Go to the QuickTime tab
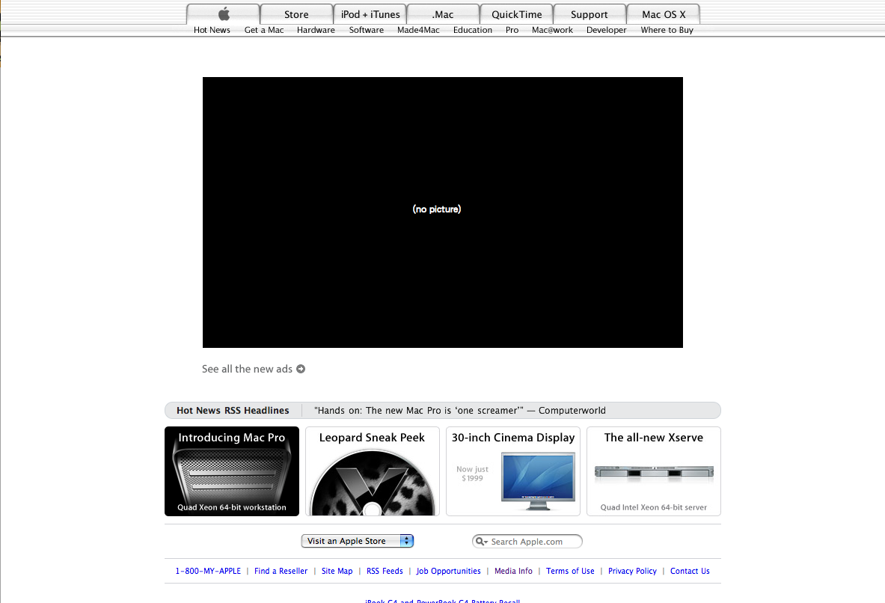The image size is (885, 603). tap(516, 14)
